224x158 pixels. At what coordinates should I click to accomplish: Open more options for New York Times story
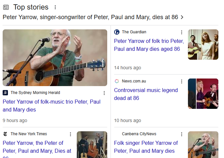click(x=70, y=134)
